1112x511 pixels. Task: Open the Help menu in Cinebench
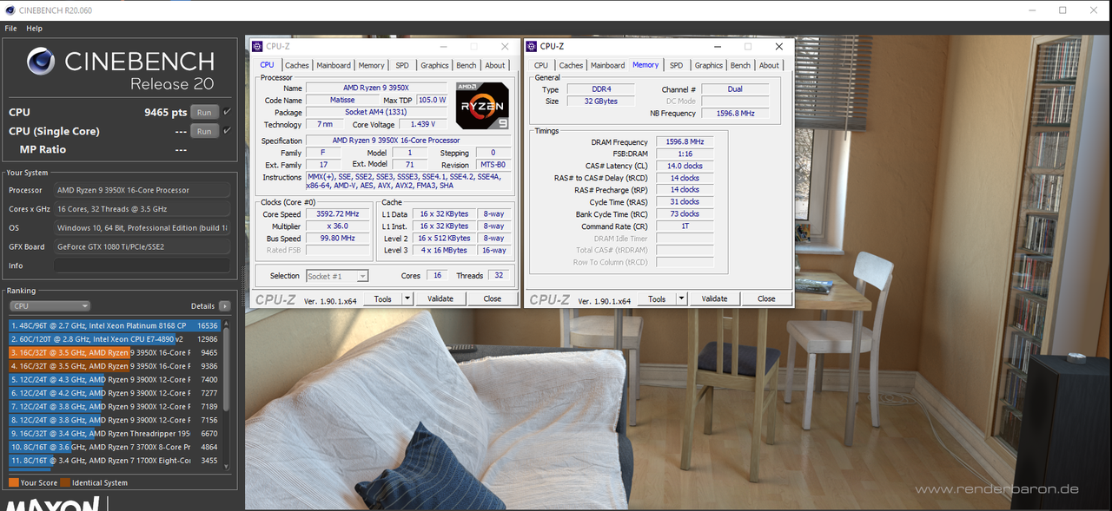pos(34,29)
